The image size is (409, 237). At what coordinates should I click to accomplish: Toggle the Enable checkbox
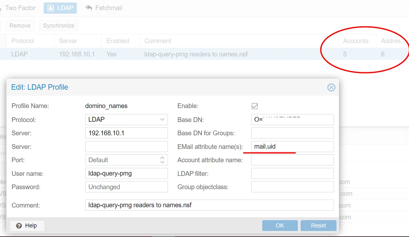click(254, 106)
